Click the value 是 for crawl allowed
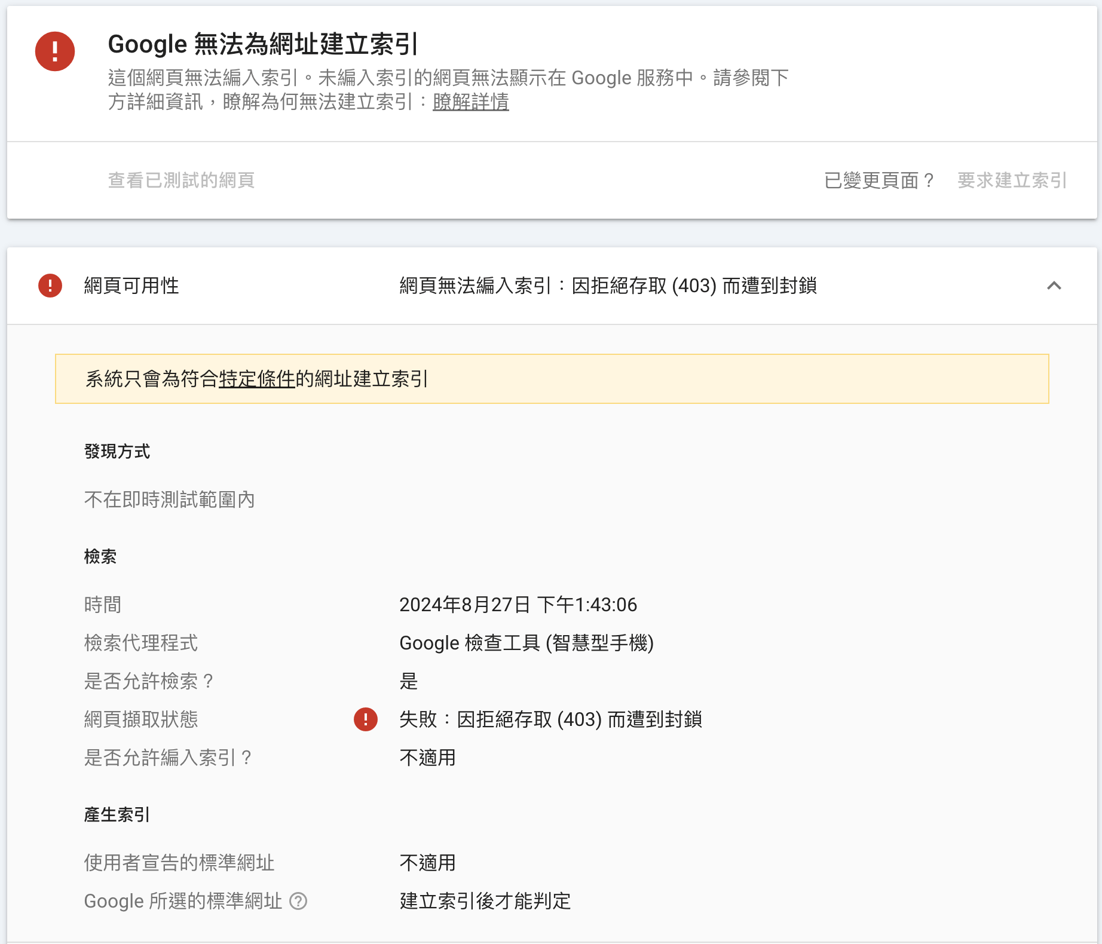 [x=409, y=681]
